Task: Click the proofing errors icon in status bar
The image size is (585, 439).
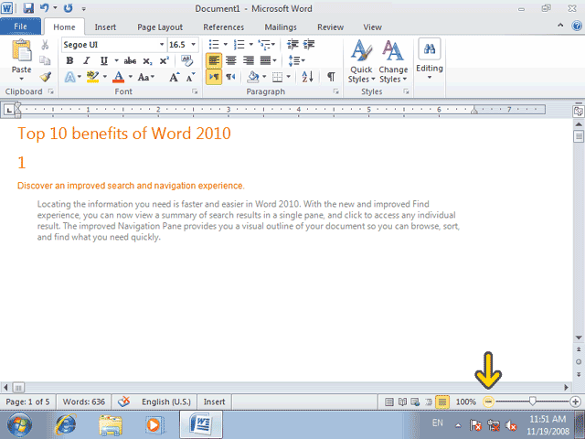Action: pos(124,402)
